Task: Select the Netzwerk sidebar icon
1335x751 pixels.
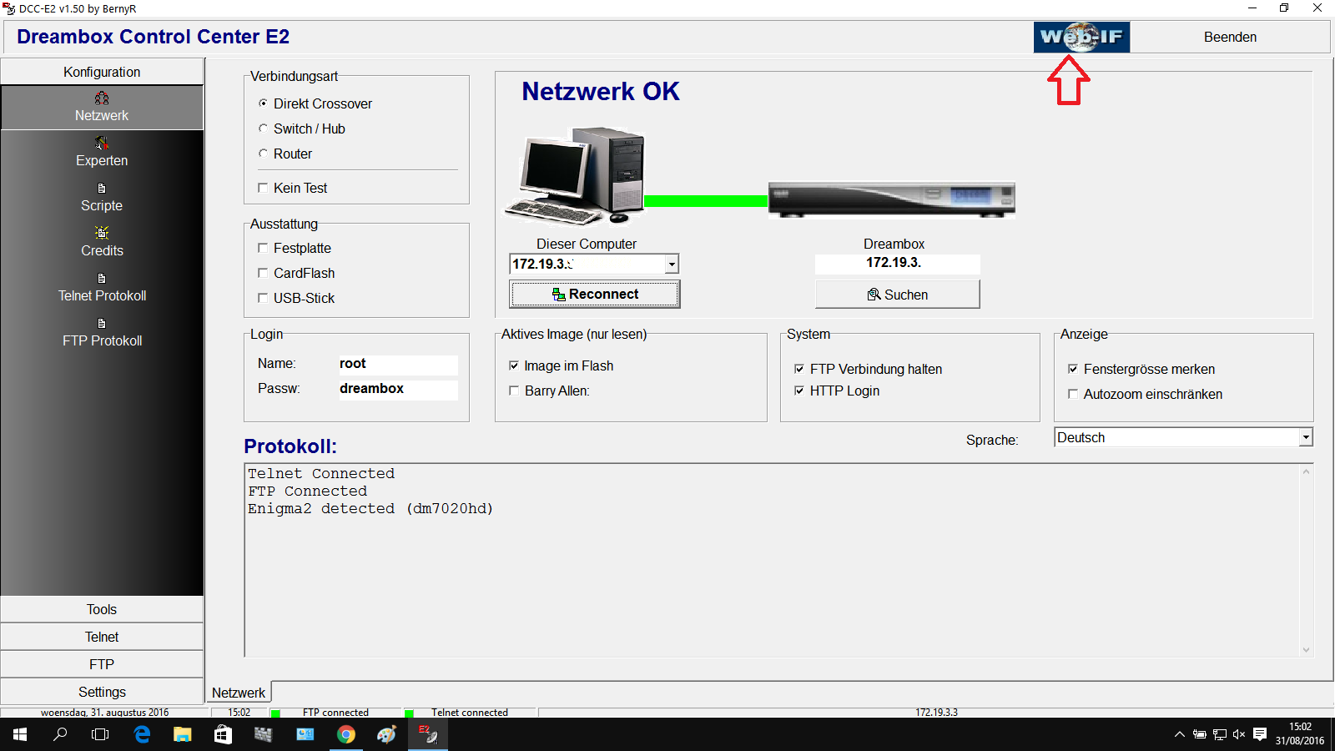Action: [102, 98]
